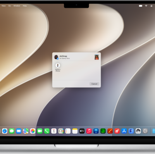Launch Music from the Dock
Image resolution: width=155 pixels, height=155 pixels.
point(89,131)
